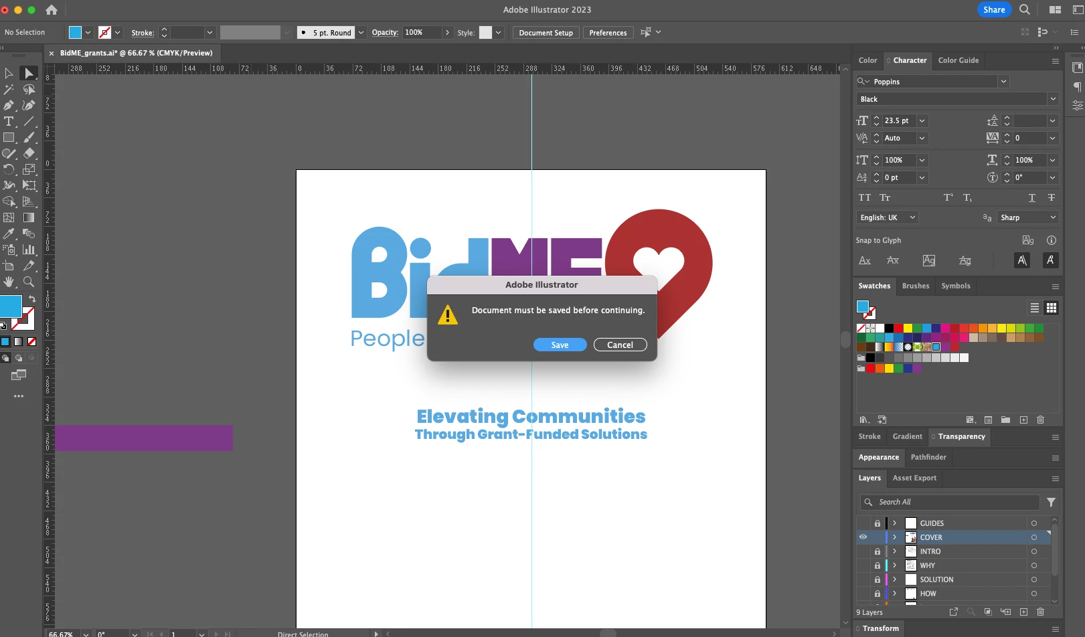Switch to the Color Guide tab
Viewport: 1085px width, 637px height.
coord(958,60)
